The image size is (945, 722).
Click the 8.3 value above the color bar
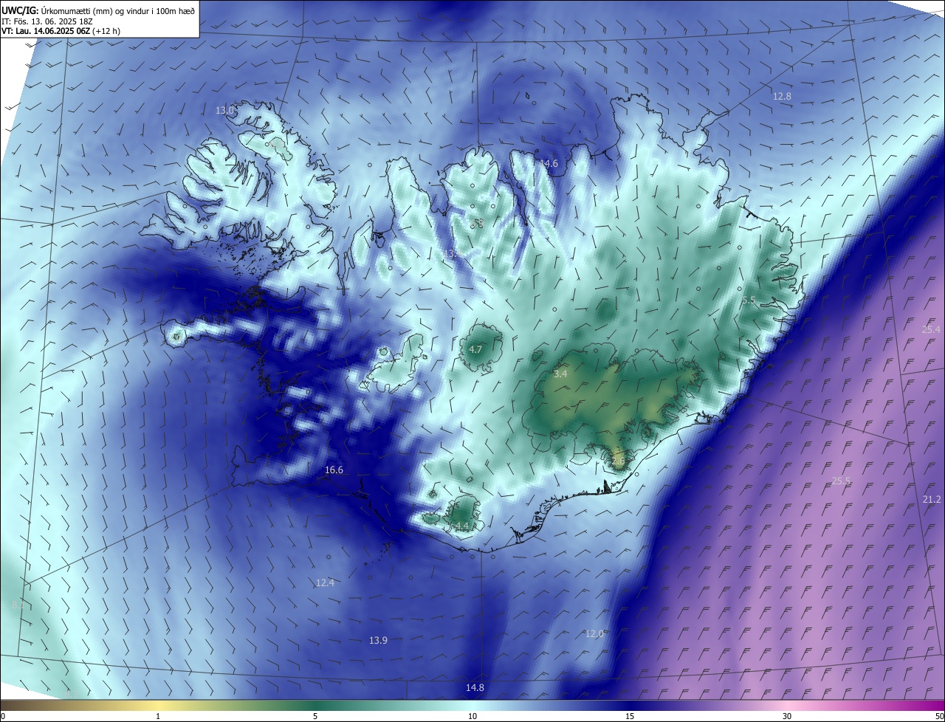71,694
